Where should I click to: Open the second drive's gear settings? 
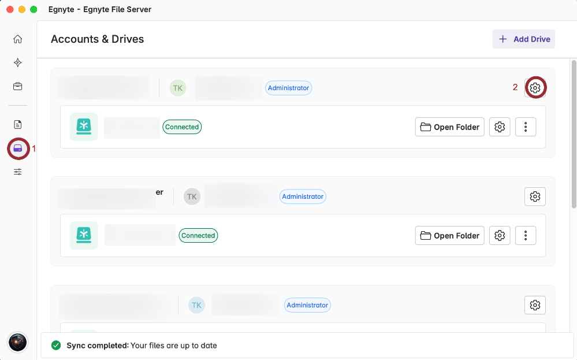(x=500, y=236)
